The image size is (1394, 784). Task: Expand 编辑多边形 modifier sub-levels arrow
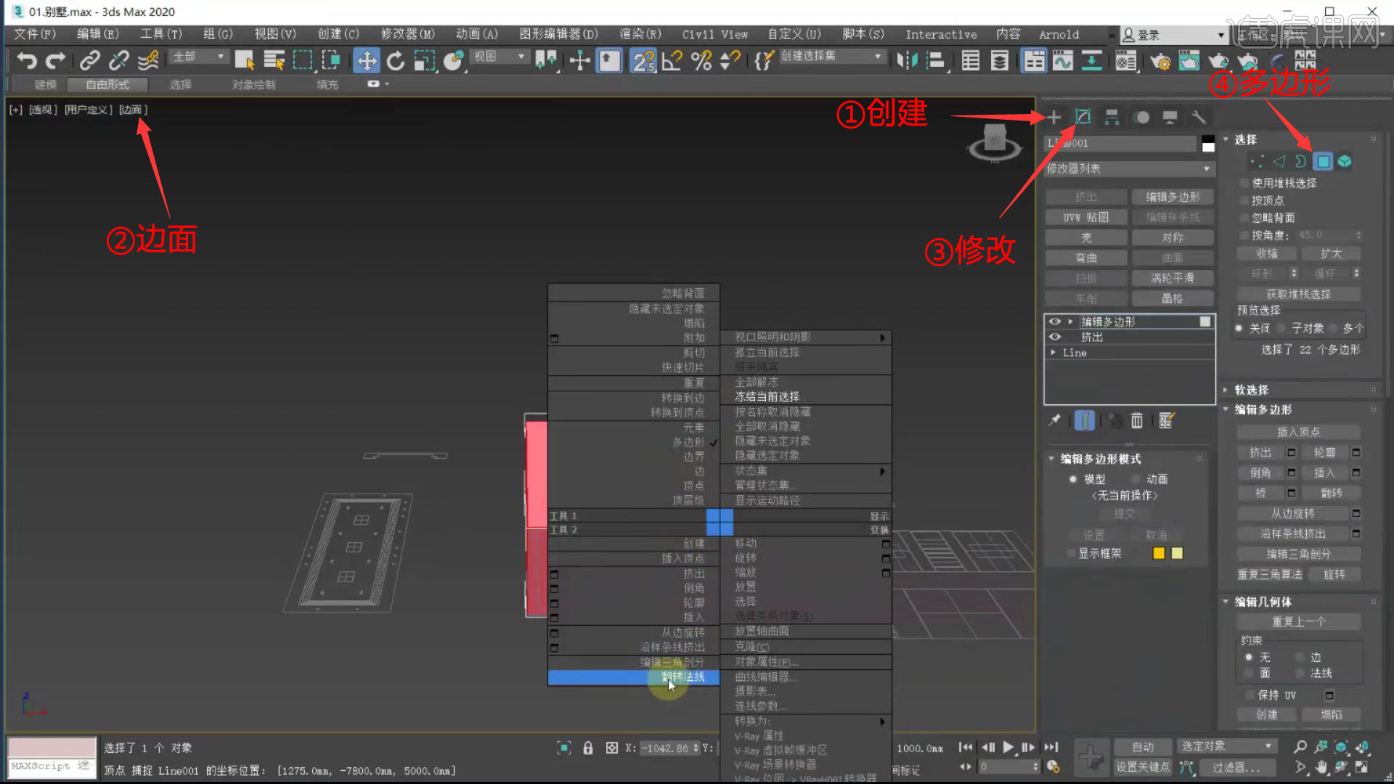1070,322
